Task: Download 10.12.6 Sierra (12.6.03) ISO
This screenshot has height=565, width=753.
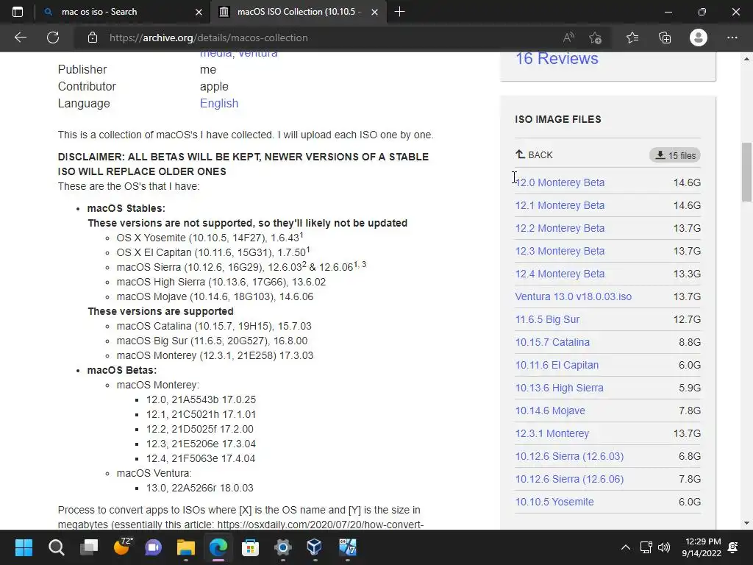Action: (570, 456)
